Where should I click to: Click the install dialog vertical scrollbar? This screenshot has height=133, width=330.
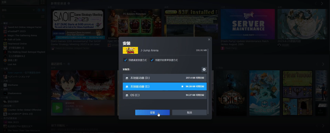pyautogui.click(x=208, y=81)
